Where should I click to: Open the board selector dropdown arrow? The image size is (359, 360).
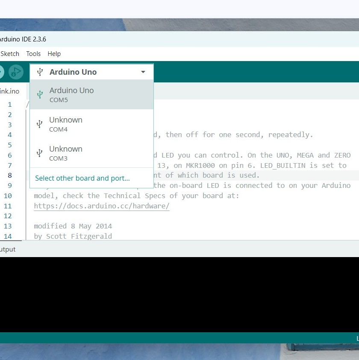point(143,72)
